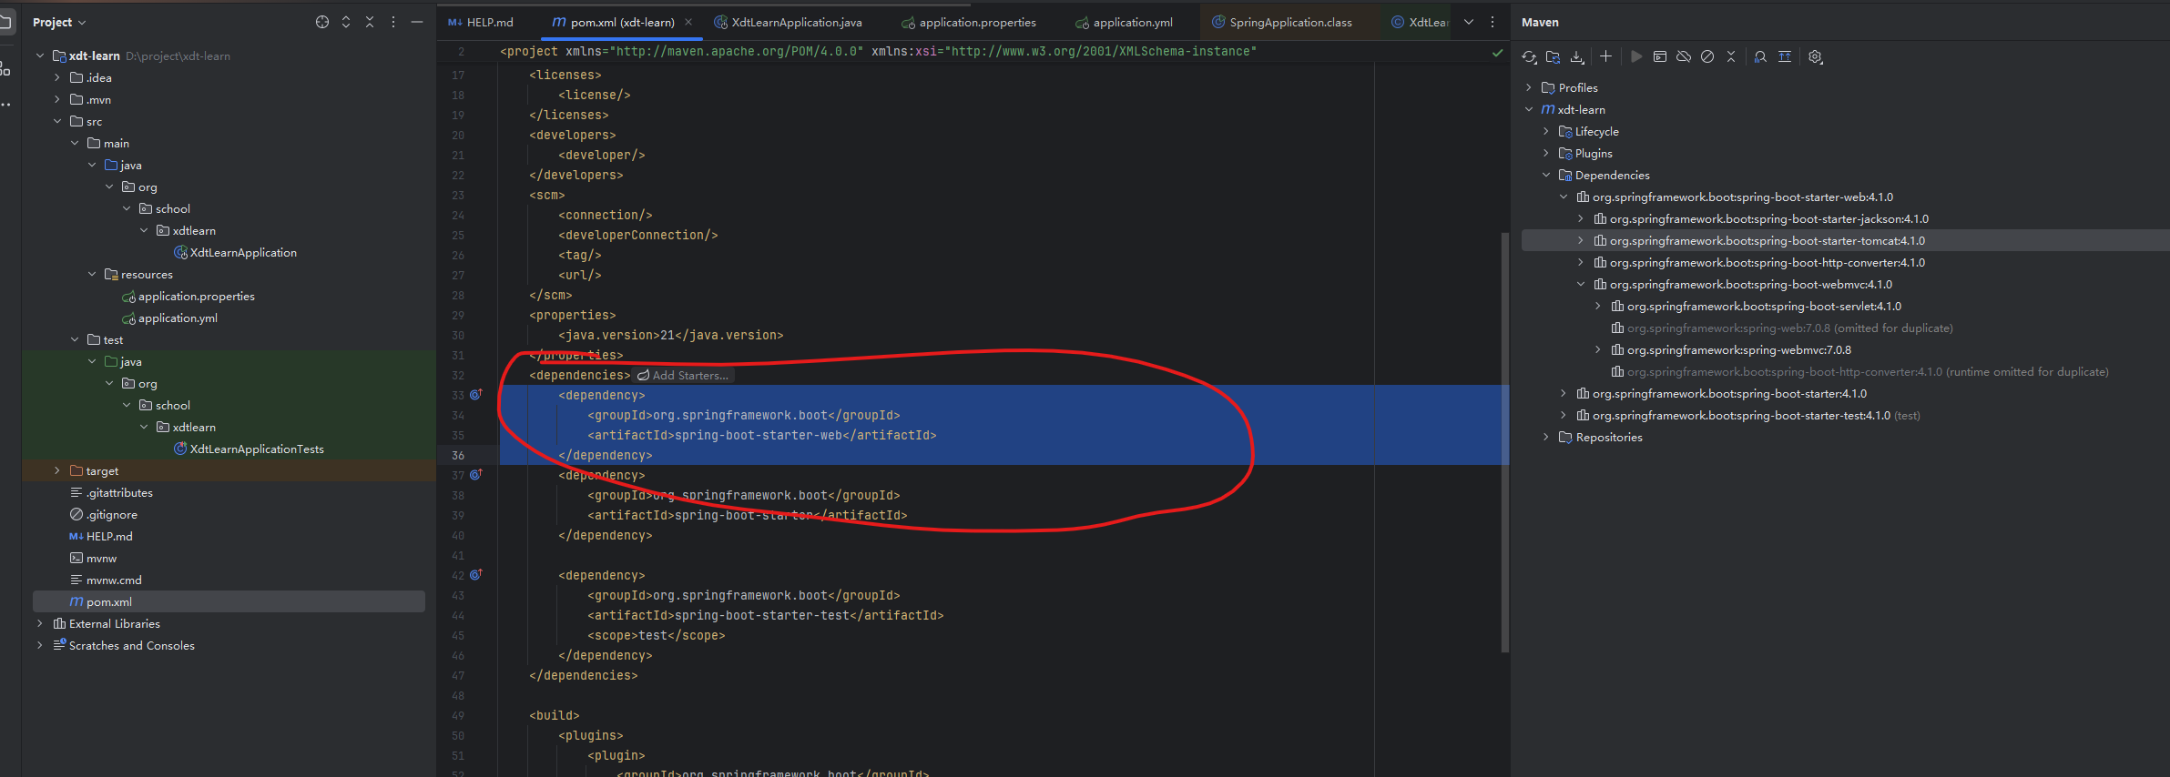
Task: Click Collapse All icon in Project panel
Action: tap(370, 22)
